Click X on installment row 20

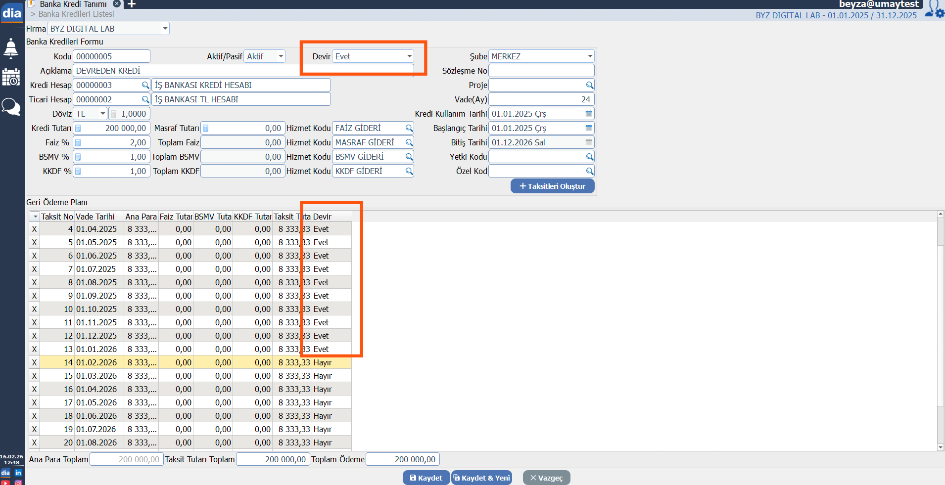tap(34, 442)
